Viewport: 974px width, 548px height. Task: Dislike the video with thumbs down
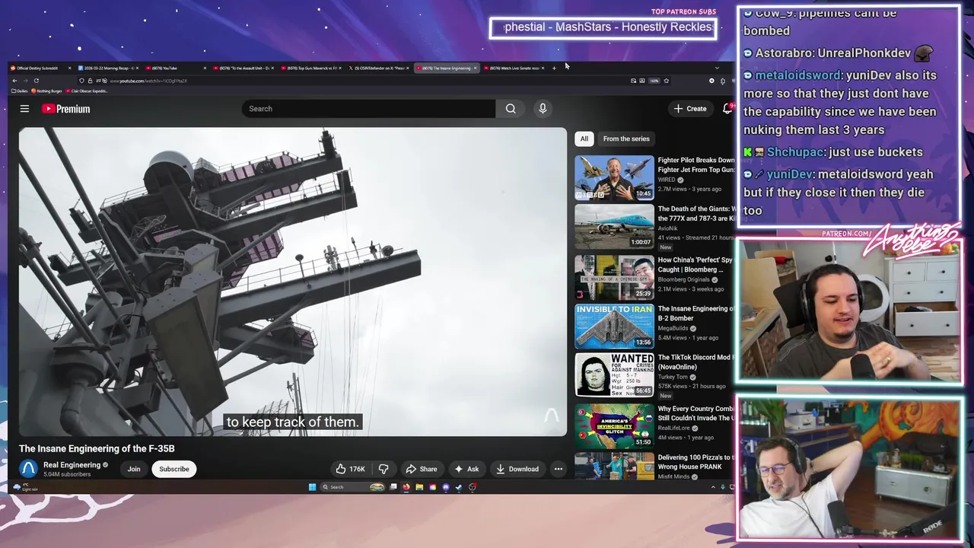384,469
